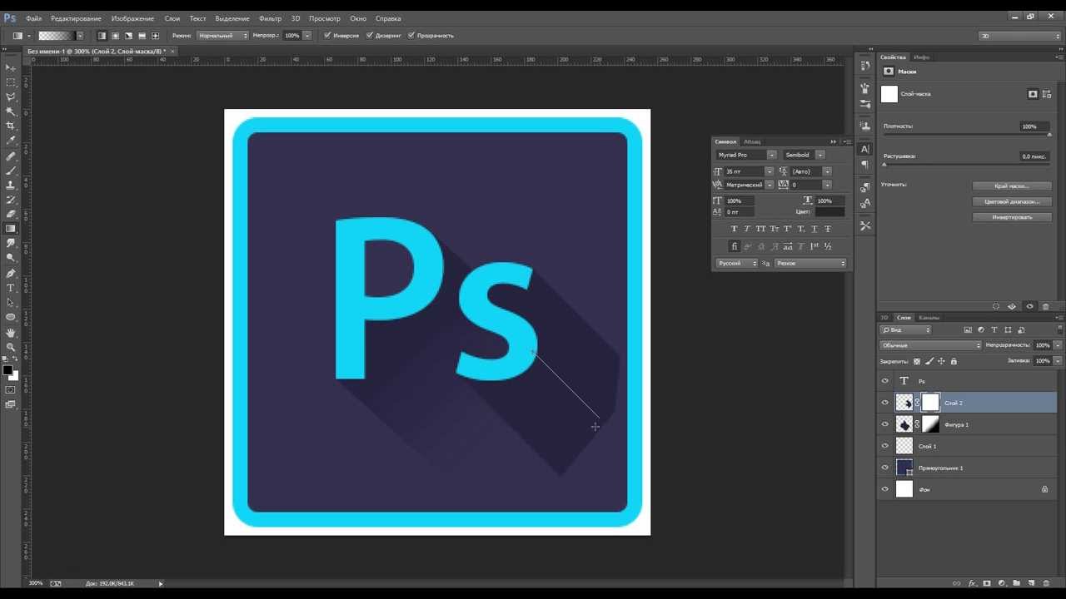Image resolution: width=1066 pixels, height=599 pixels.
Task: Hide the Слой 2 layer
Action: coord(885,403)
